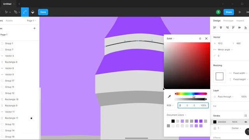Present the prototype with play icon
This screenshot has width=249, height=140.
click(x=240, y=12)
